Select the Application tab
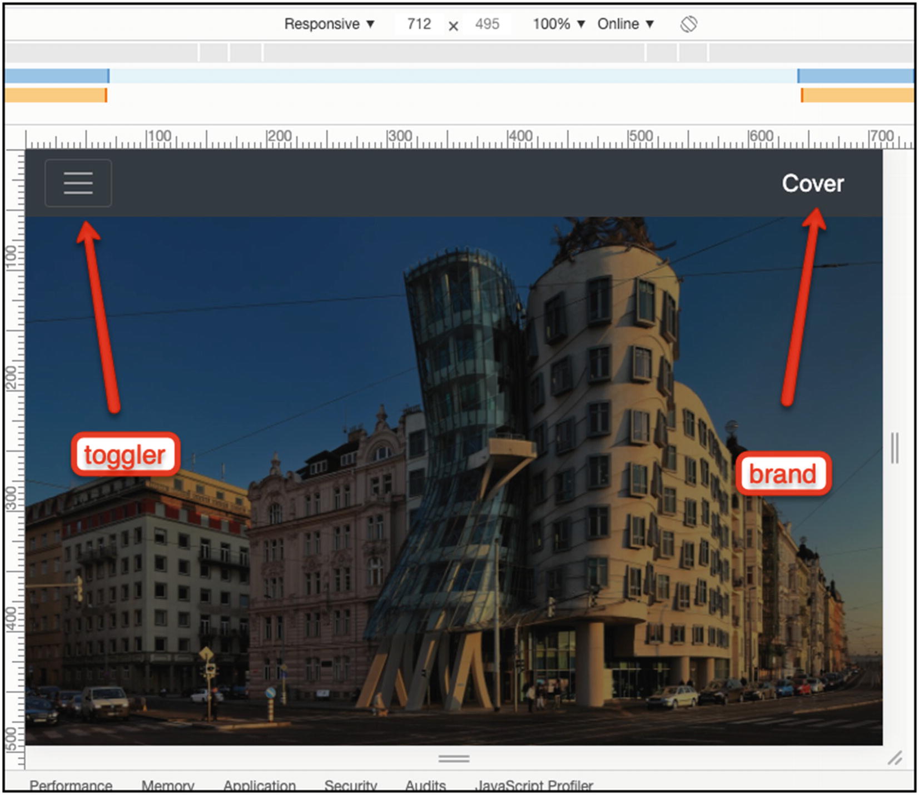Image resolution: width=919 pixels, height=795 pixels. [x=259, y=785]
